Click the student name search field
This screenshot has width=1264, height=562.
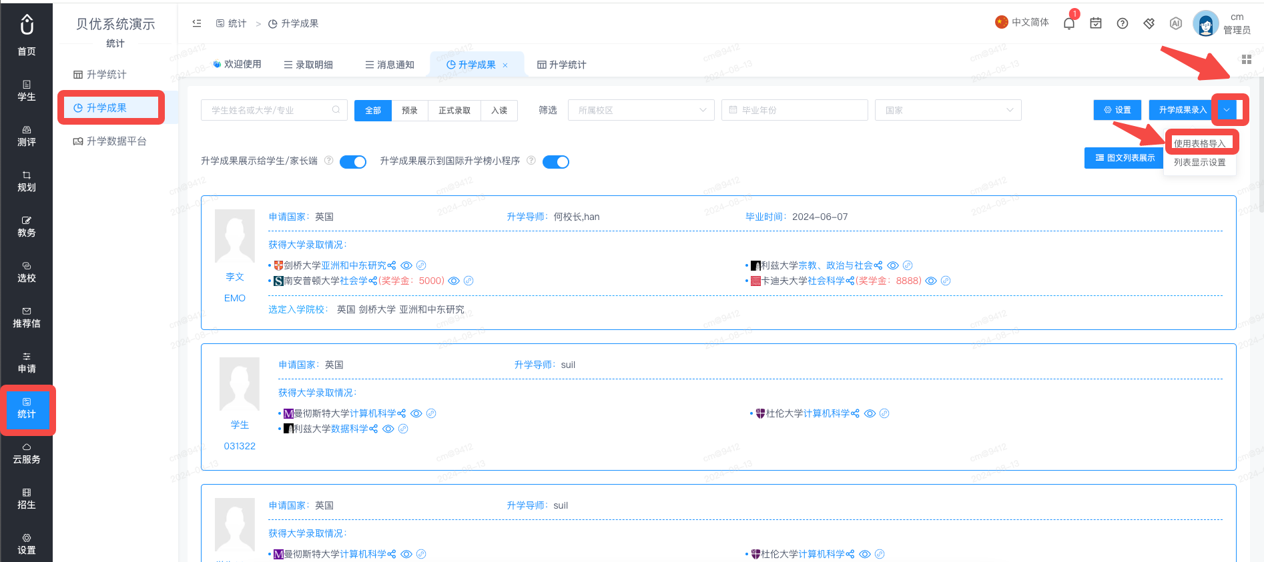[274, 110]
